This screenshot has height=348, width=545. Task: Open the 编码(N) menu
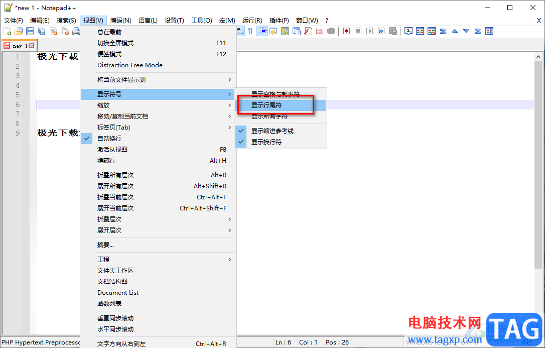pyautogui.click(x=121, y=21)
